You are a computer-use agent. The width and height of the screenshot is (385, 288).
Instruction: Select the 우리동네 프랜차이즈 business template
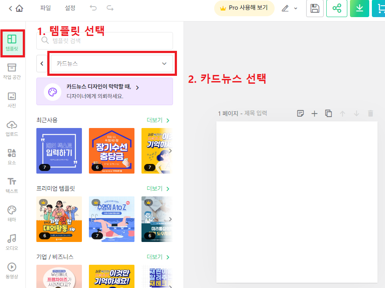pos(59,276)
